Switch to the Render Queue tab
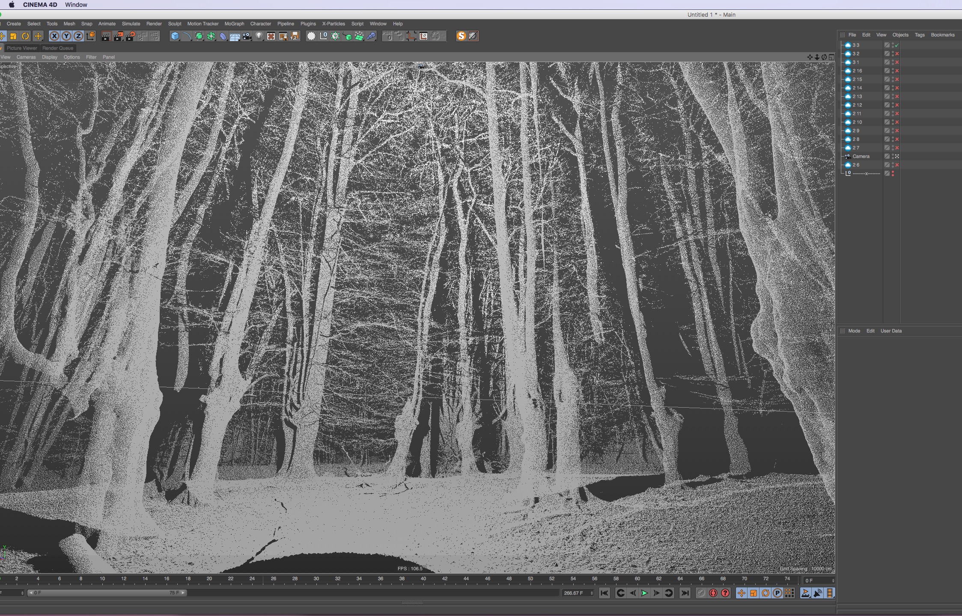 click(x=58, y=48)
